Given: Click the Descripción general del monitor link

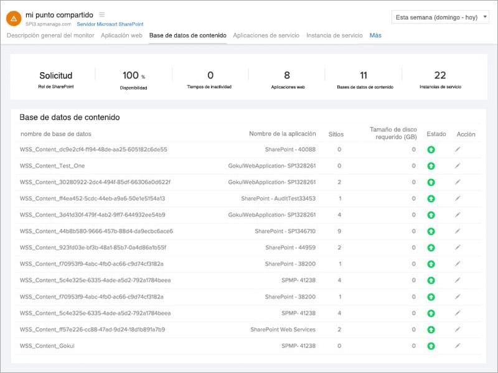Looking at the screenshot, I should coord(50,36).
